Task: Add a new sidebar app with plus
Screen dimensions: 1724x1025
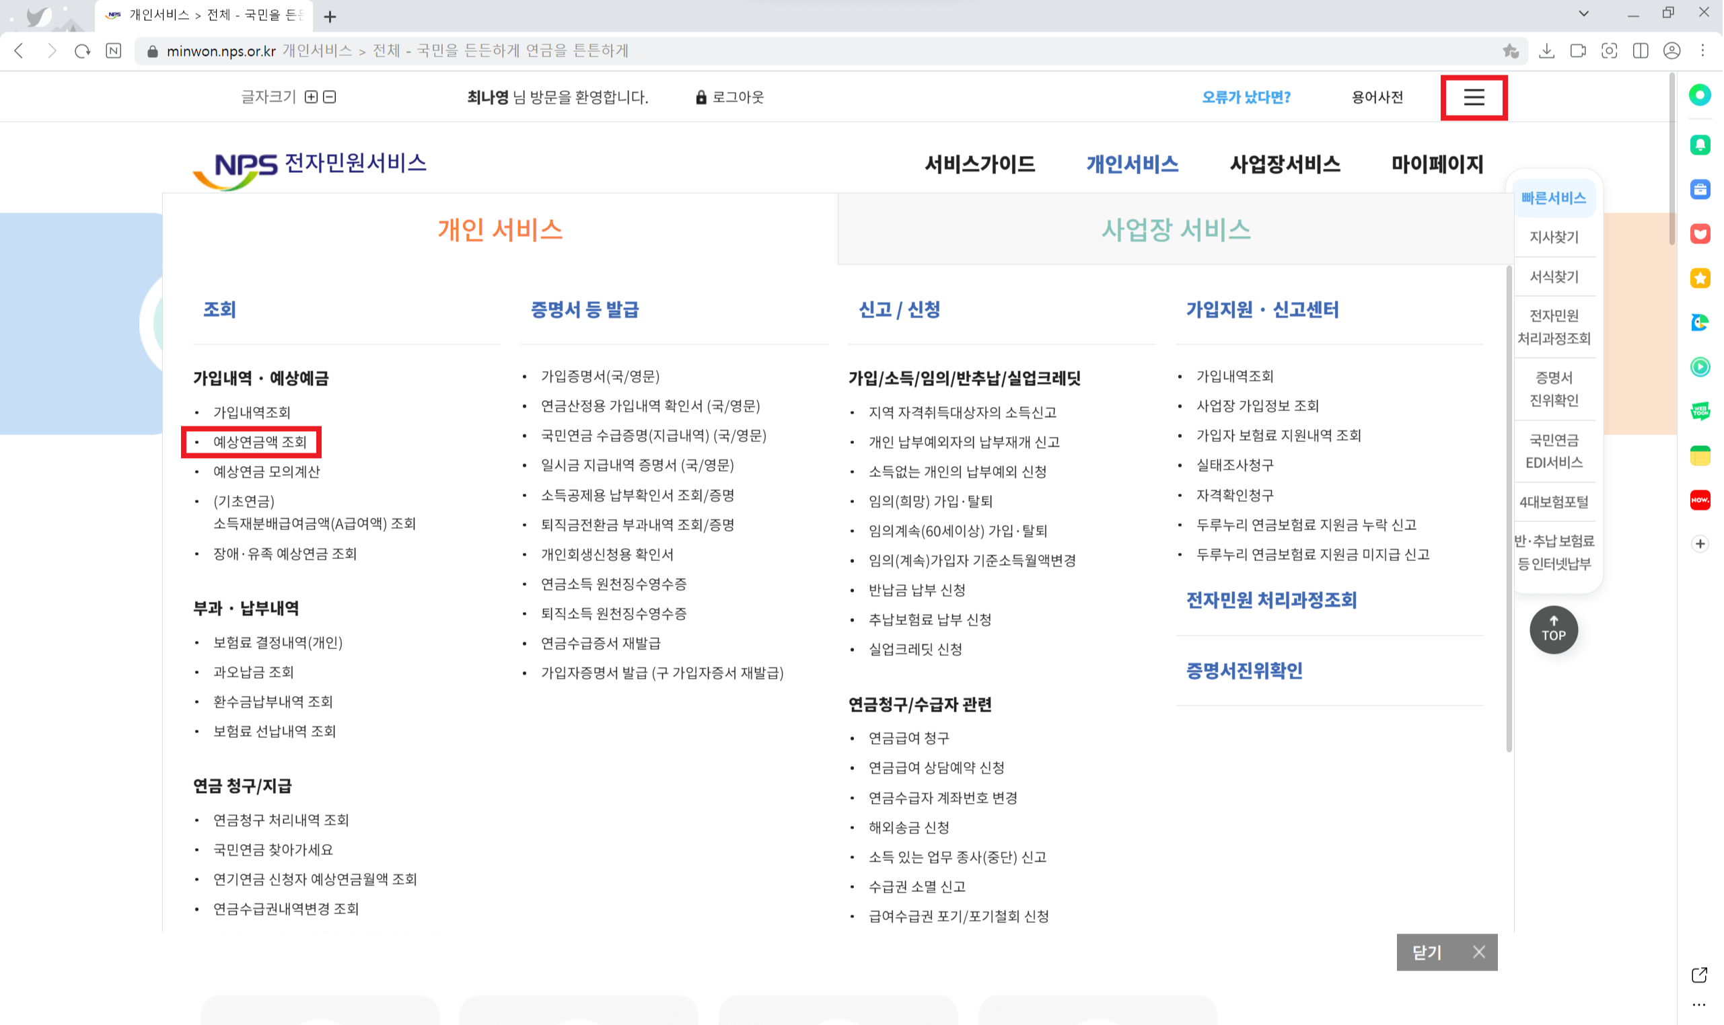Action: (1700, 543)
